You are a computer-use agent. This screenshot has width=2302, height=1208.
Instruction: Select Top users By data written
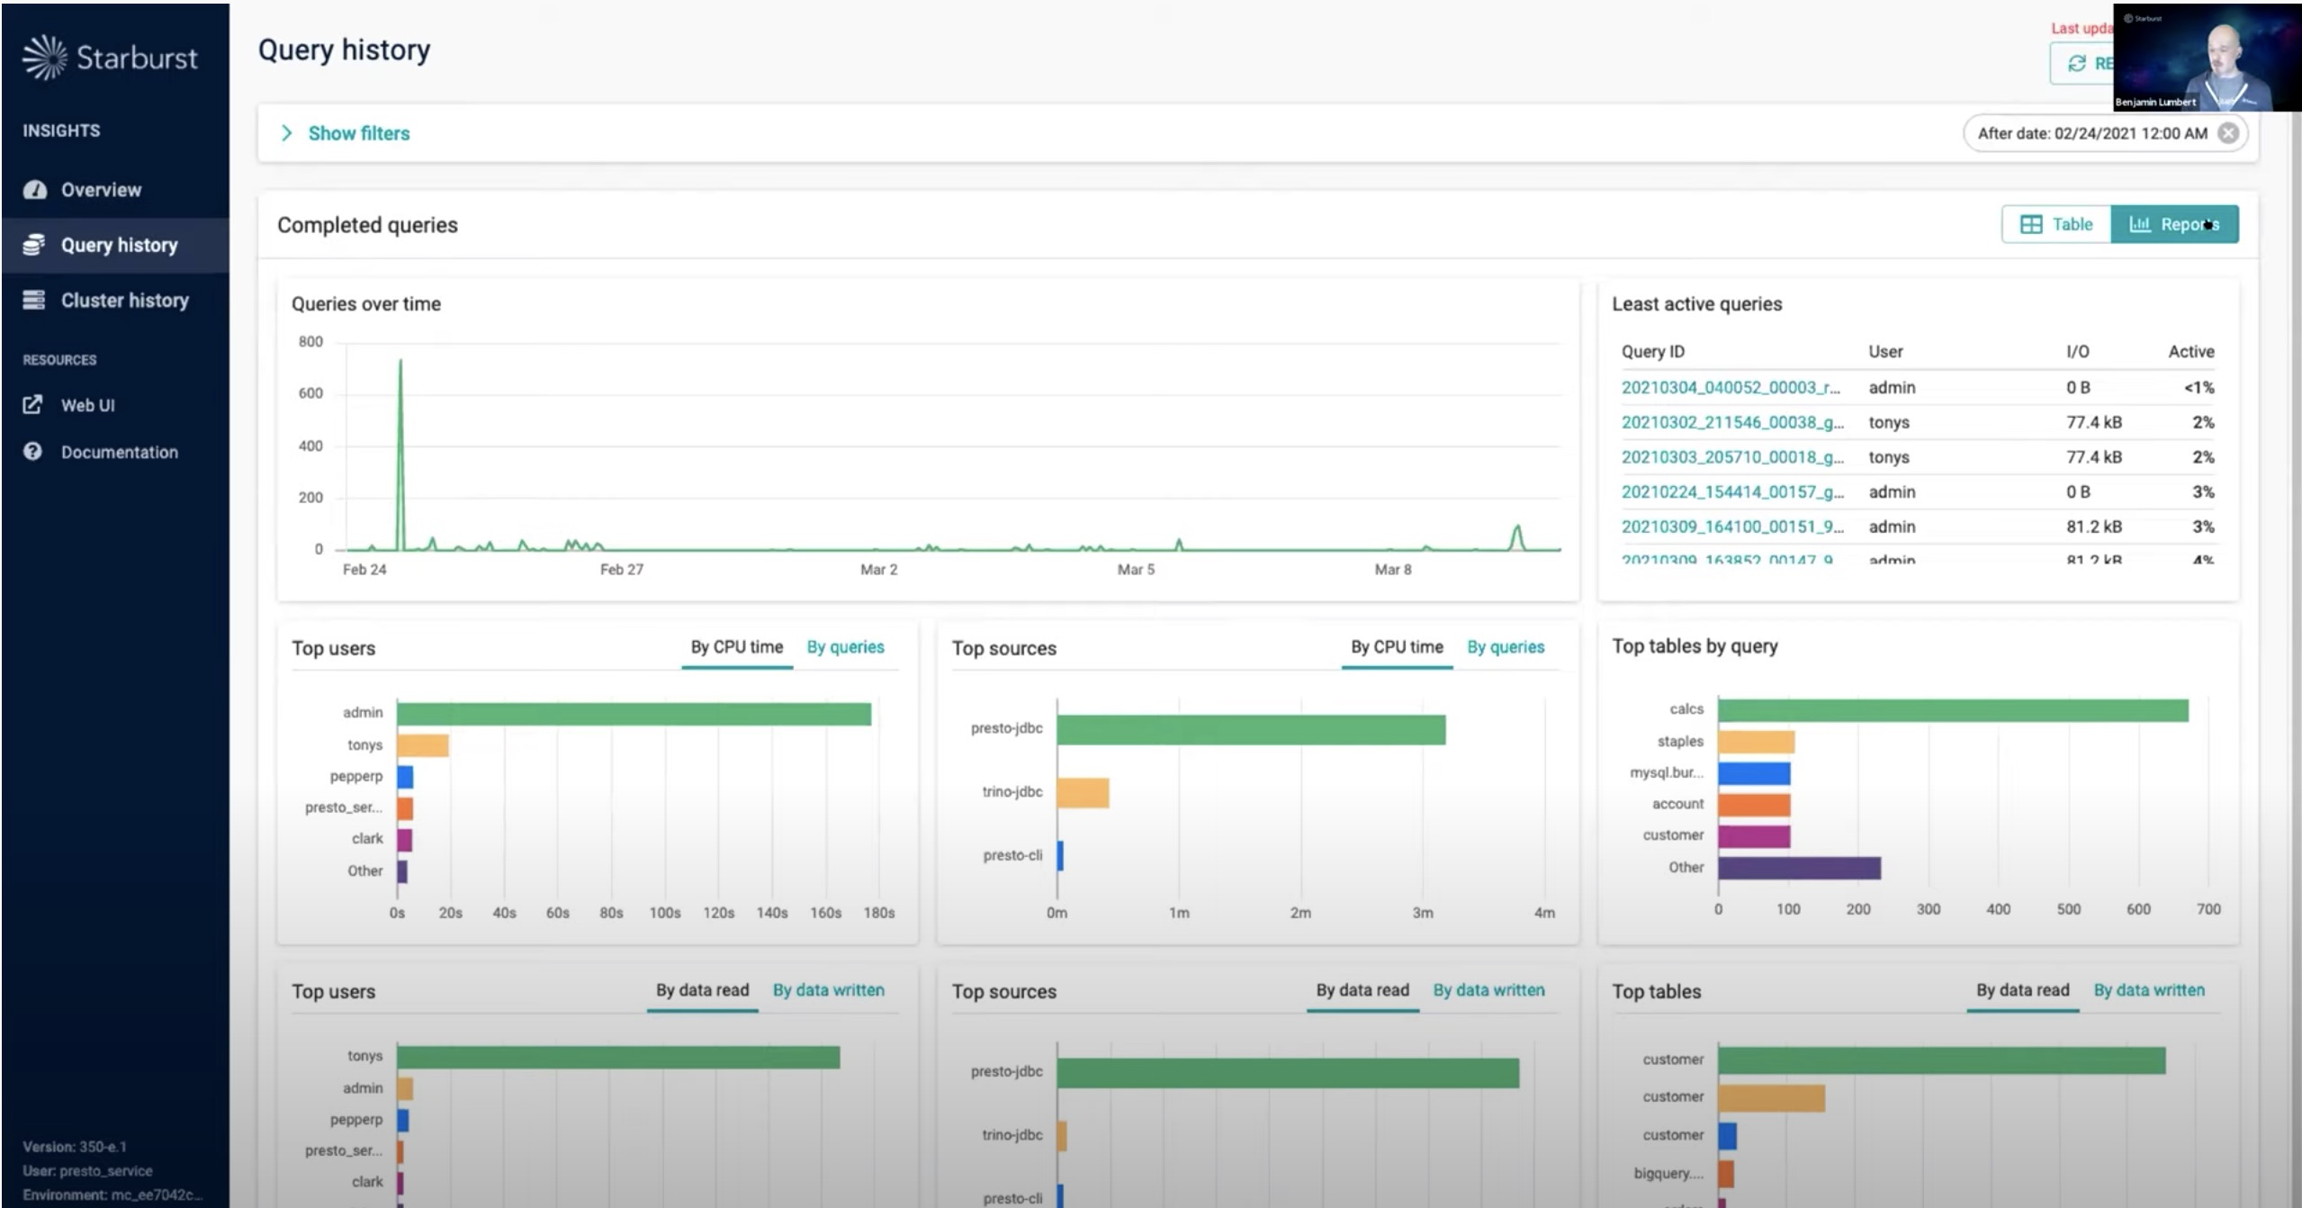click(828, 990)
